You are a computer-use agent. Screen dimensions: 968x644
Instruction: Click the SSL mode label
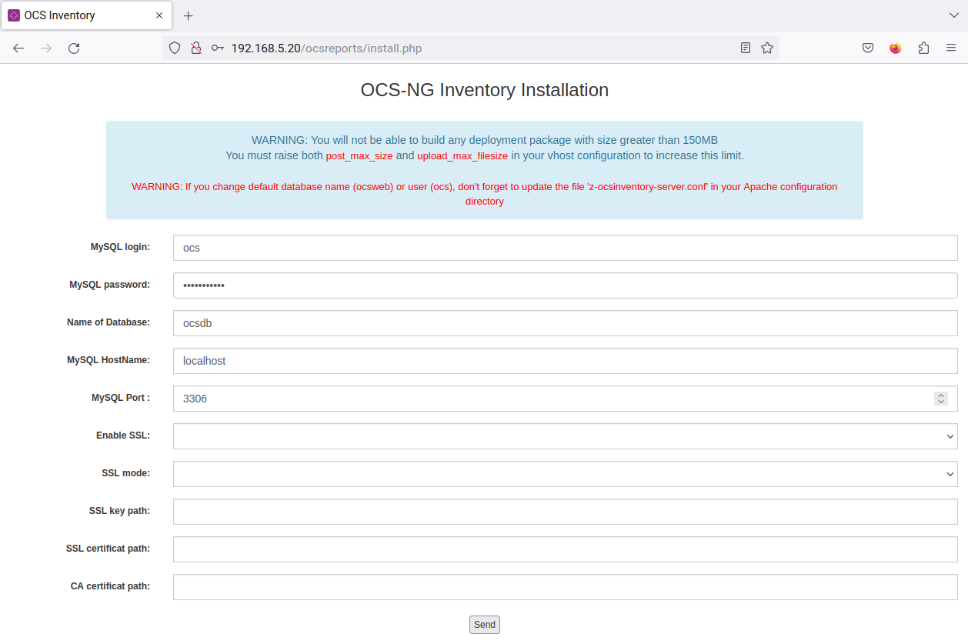click(126, 473)
